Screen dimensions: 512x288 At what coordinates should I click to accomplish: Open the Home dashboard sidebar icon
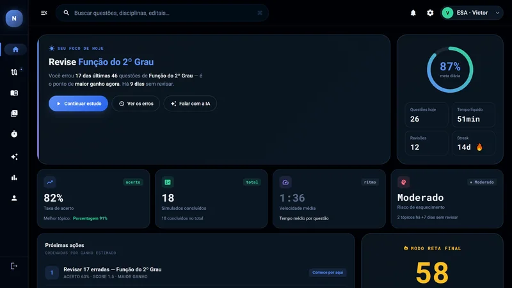click(x=15, y=49)
